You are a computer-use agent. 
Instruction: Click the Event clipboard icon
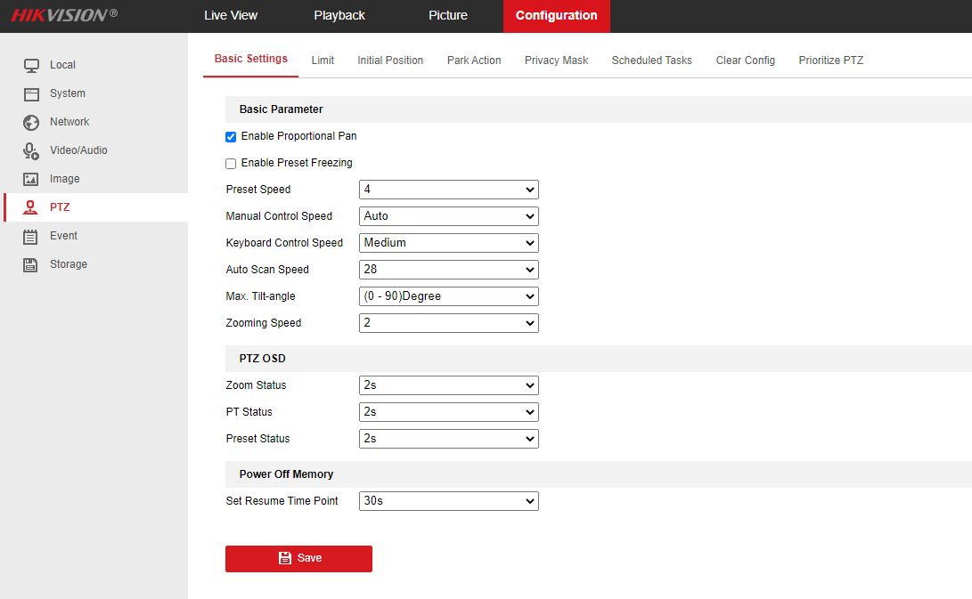(31, 236)
